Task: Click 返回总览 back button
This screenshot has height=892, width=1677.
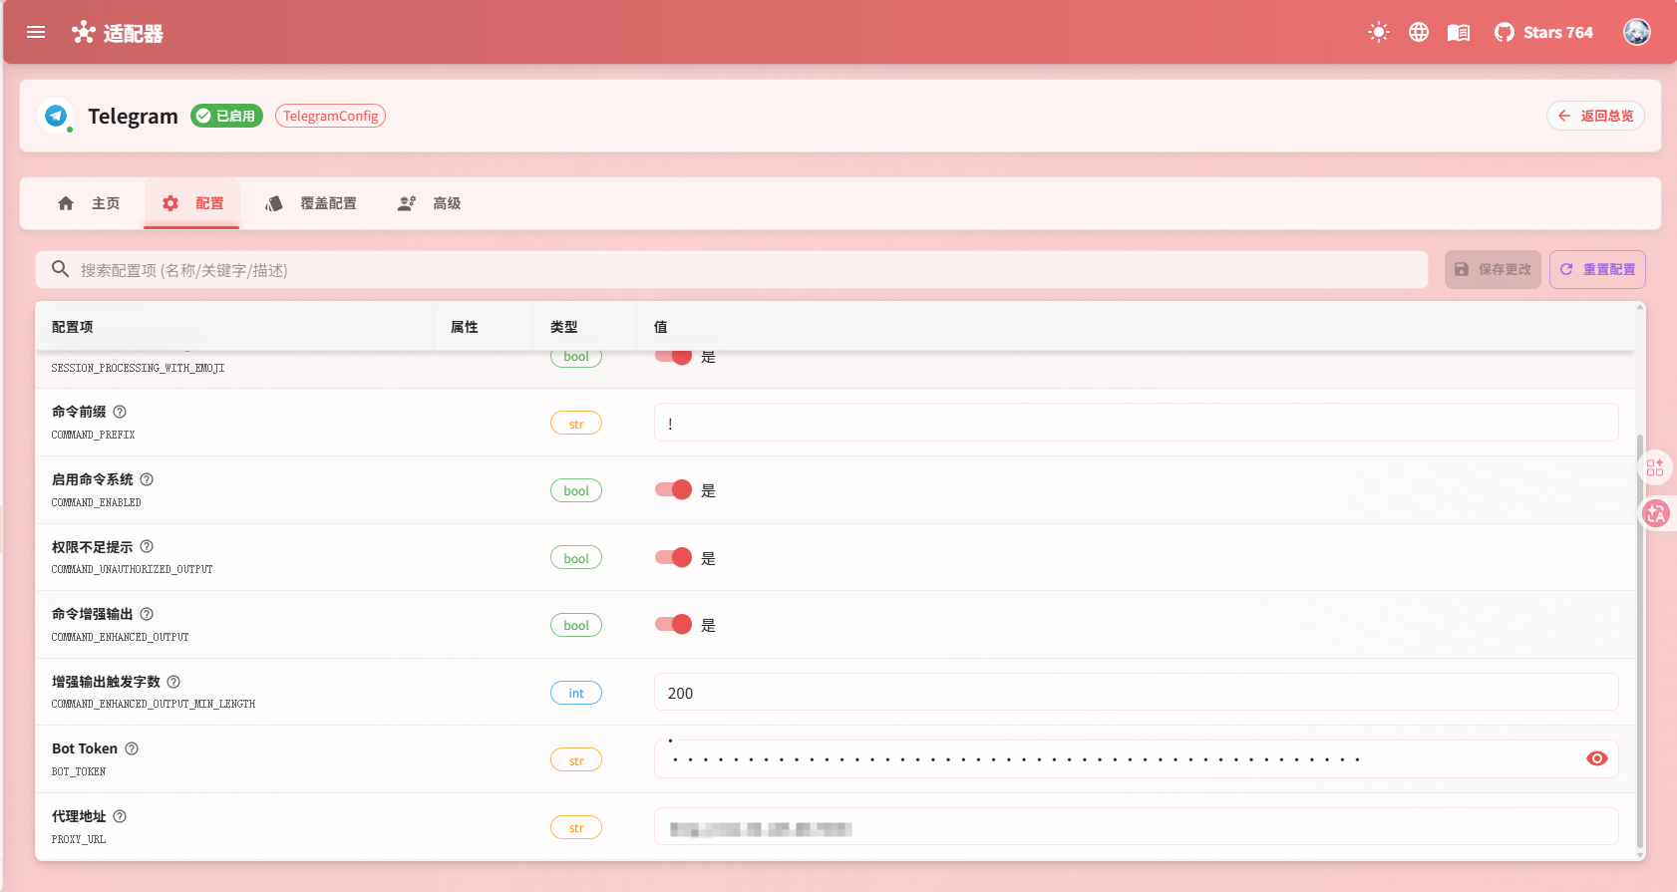Action: coord(1595,116)
